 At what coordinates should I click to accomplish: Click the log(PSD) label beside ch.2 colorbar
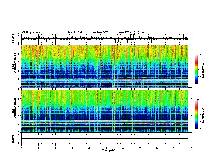203,115
